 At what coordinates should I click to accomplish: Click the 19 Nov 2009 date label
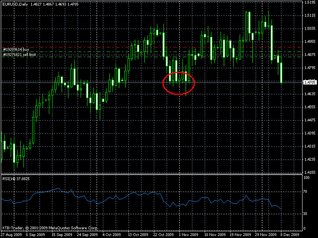pyautogui.click(x=240, y=235)
